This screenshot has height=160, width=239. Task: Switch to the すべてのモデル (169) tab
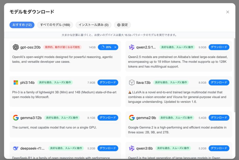pyautogui.click(x=55, y=25)
